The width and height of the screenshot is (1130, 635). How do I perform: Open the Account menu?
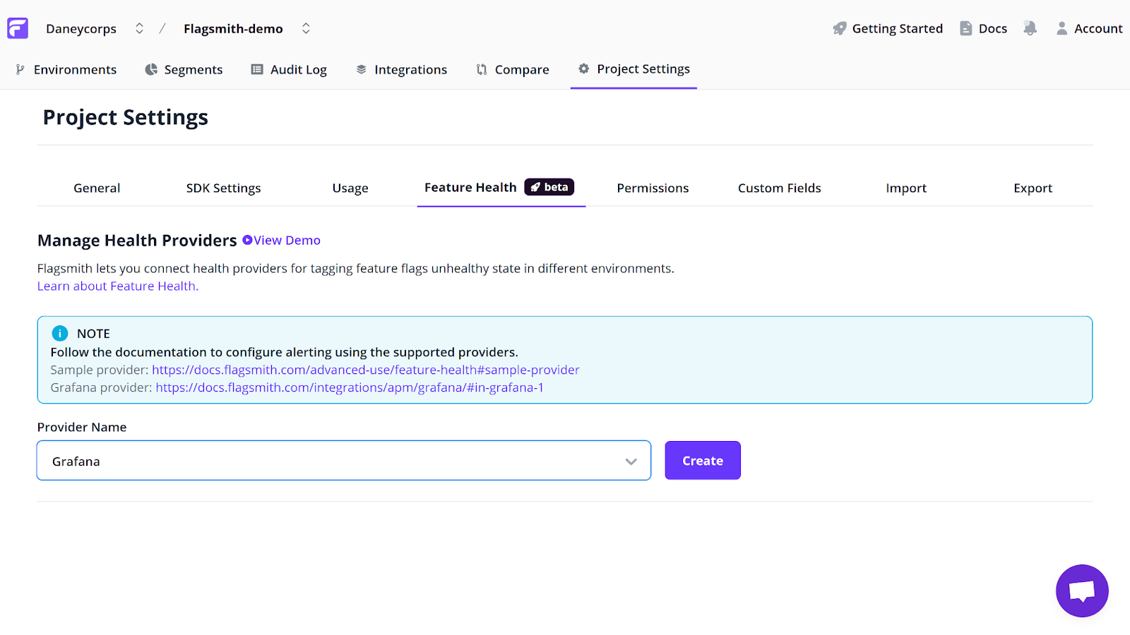tap(1098, 29)
